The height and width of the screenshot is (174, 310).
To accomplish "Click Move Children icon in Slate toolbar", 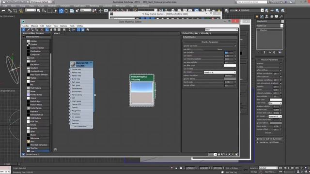I will click(x=47, y=30).
